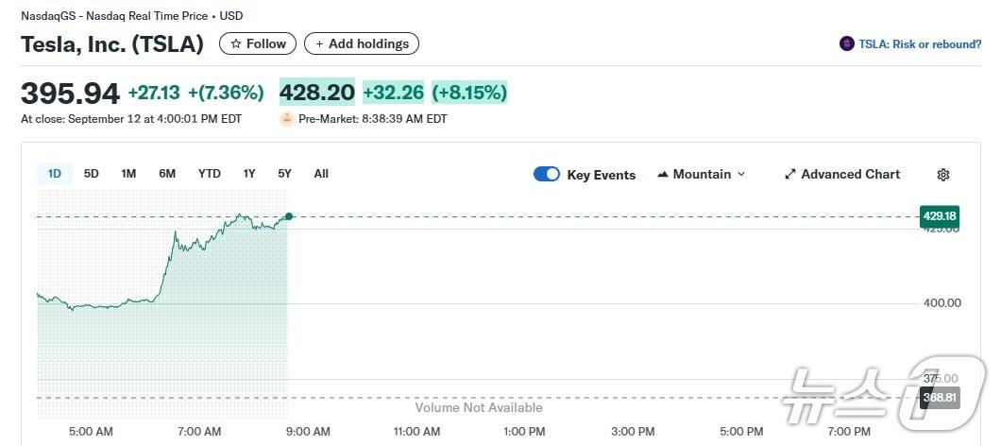The width and height of the screenshot is (1001, 446).
Task: Select the All time range
Action: (x=321, y=174)
